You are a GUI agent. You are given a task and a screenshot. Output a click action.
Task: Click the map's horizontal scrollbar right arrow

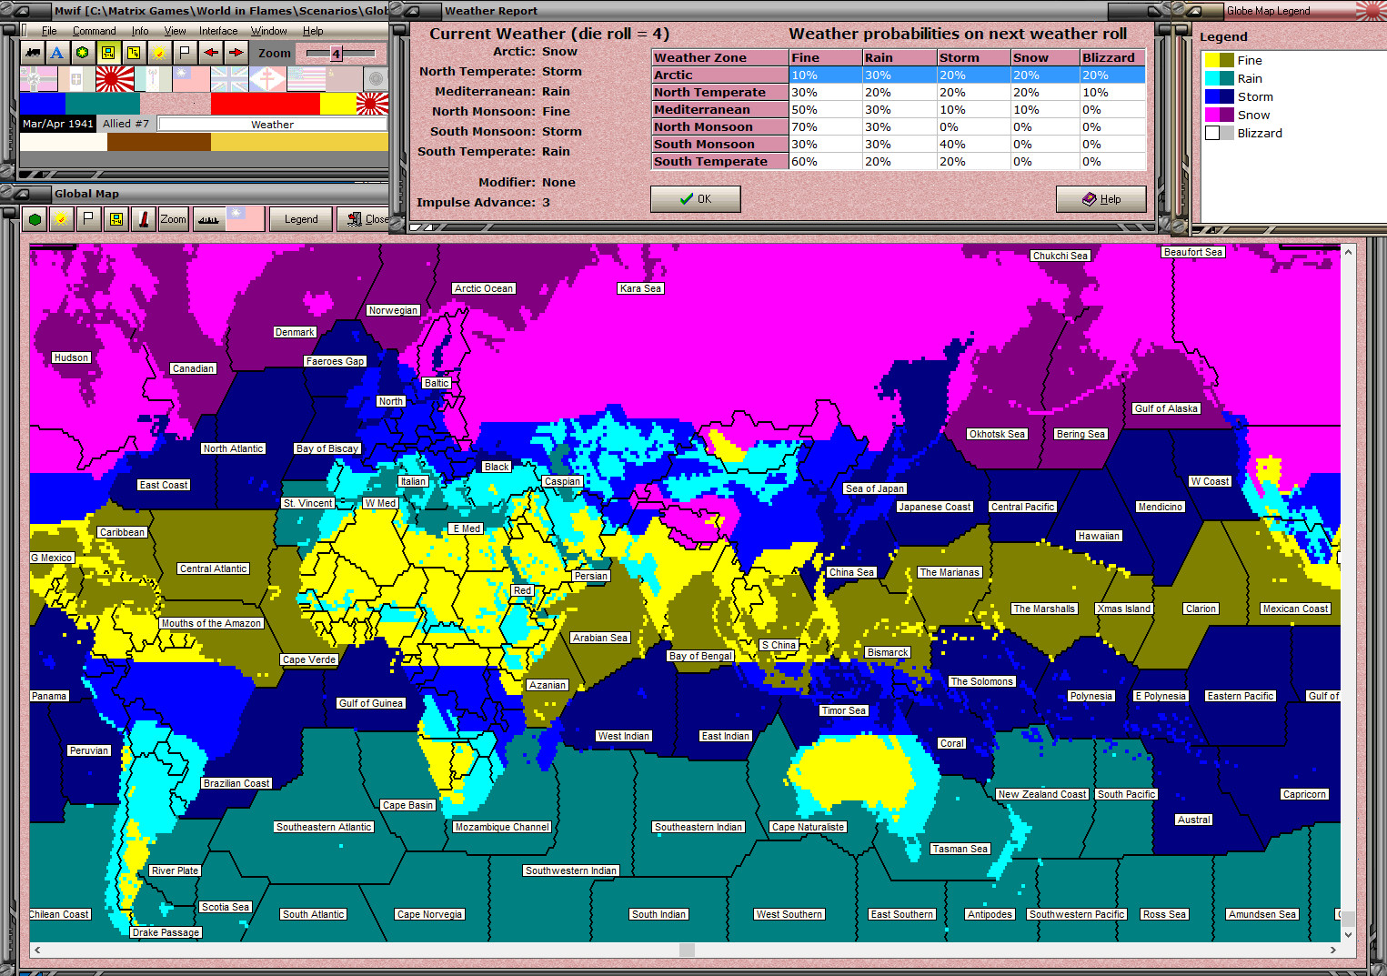tap(1333, 950)
